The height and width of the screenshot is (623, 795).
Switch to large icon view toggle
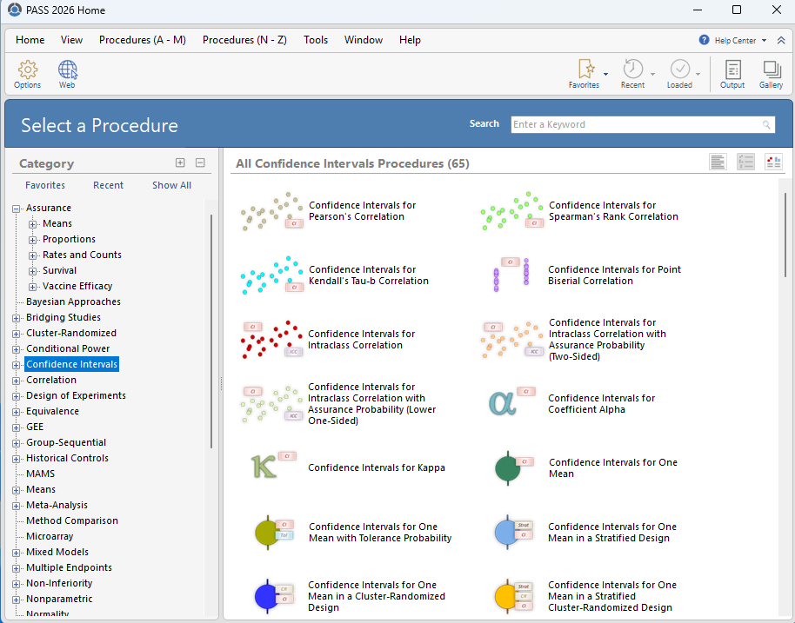point(774,162)
